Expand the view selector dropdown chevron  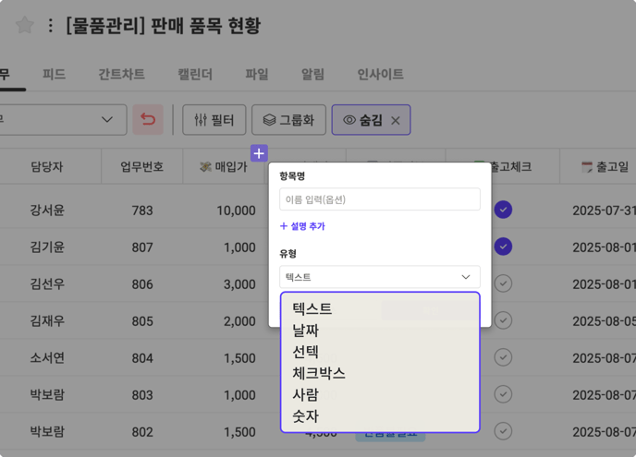(x=107, y=119)
